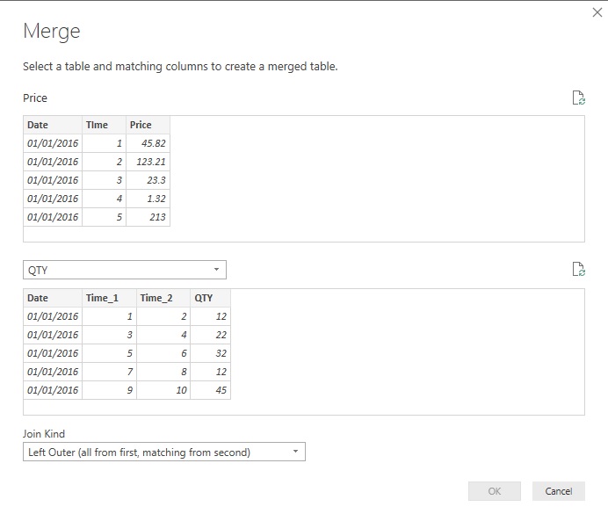
Task: Open the QTY table selection dropdown
Action: coord(125,270)
